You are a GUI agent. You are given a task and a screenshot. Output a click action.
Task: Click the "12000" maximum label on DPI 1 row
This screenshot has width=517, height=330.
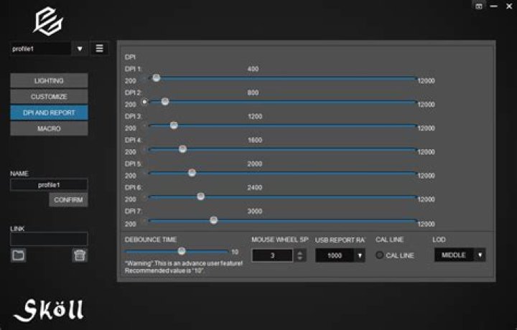click(x=426, y=80)
